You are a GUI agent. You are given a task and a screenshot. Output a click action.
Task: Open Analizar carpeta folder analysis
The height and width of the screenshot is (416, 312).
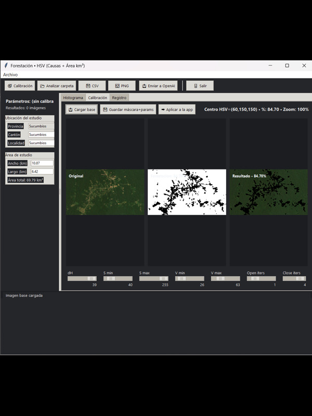pos(57,86)
